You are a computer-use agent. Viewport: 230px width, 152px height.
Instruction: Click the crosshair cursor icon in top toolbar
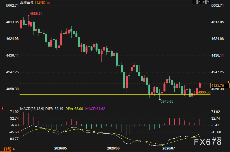tap(195, 2)
